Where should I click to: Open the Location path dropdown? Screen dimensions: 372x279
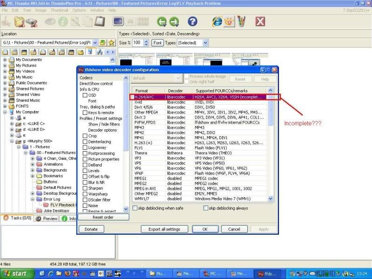click(x=95, y=43)
